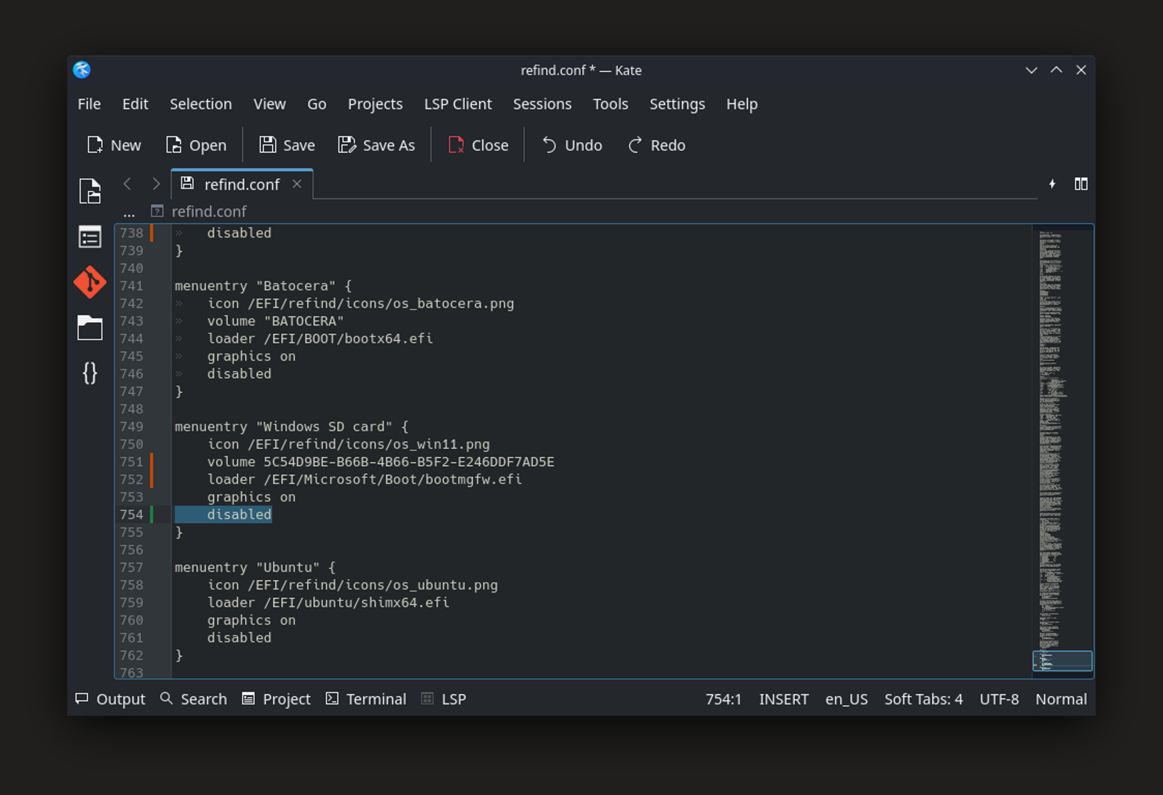Screen dimensions: 1163x795
Task: Open the Soft Tabs: 4 indentation dropdown
Action: point(923,699)
